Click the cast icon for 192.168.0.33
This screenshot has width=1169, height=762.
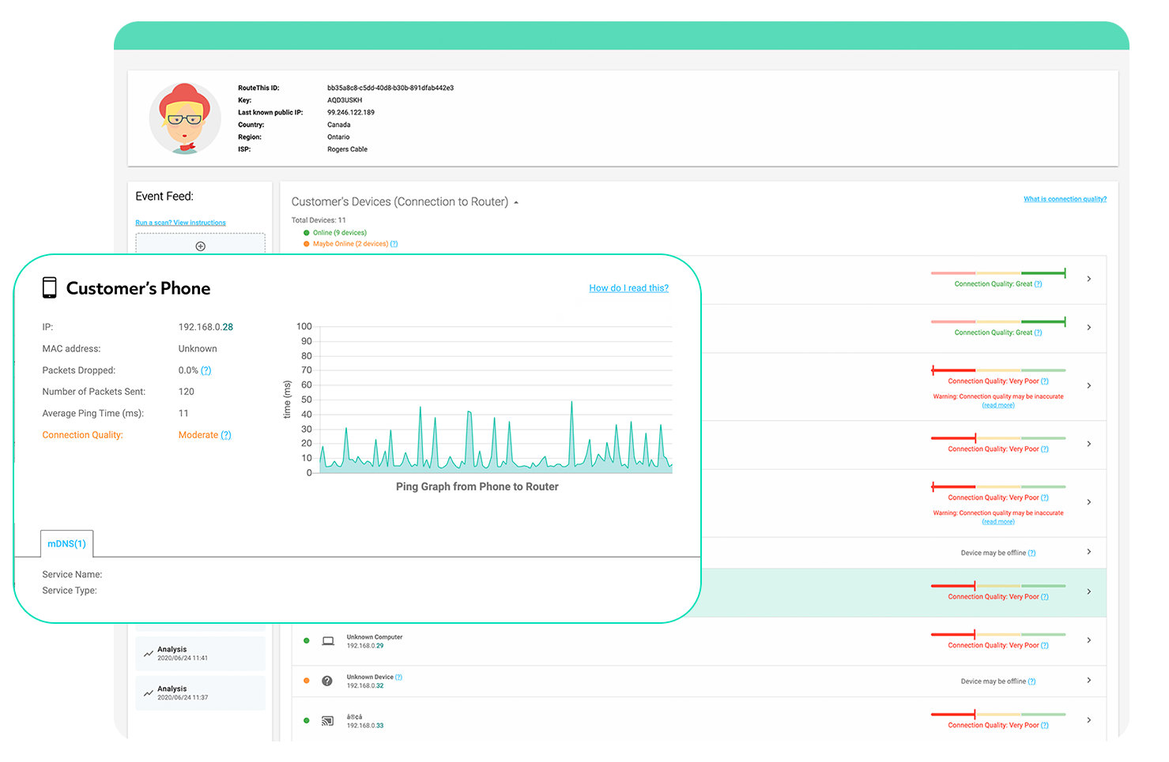pos(327,721)
